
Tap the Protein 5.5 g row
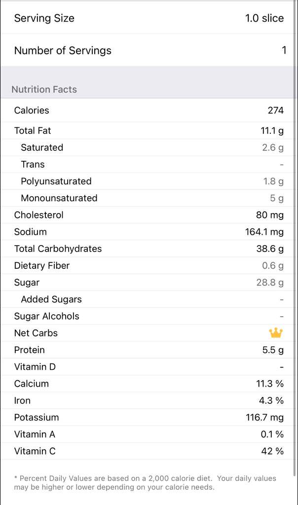148,350
